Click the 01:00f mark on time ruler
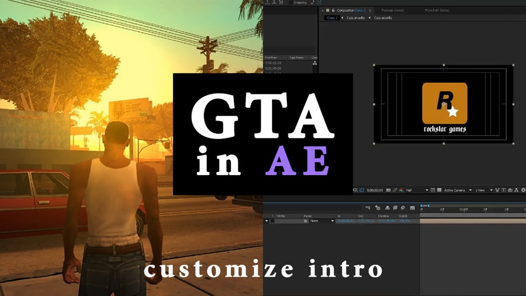 point(463,210)
